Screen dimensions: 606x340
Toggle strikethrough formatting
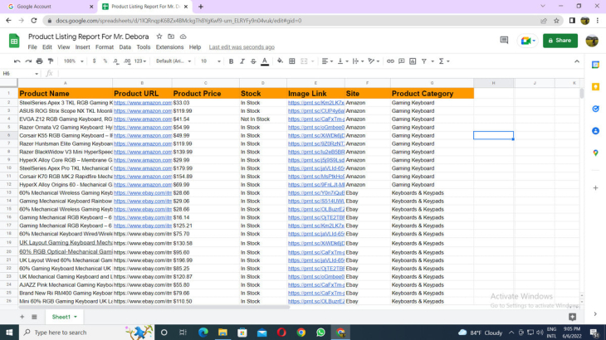253,61
